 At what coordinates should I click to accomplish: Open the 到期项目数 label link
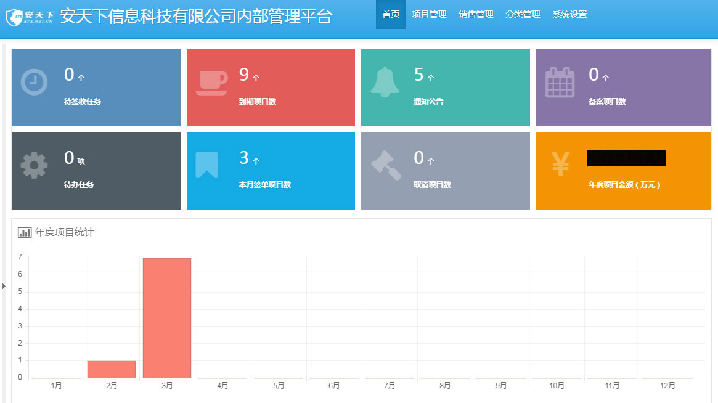[x=257, y=102]
